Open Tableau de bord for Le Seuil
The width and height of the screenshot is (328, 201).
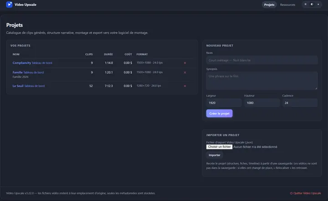tap(34, 86)
